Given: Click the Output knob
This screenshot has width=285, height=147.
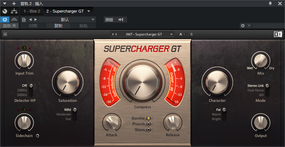Looking at the screenshot, I should [x=261, y=122].
